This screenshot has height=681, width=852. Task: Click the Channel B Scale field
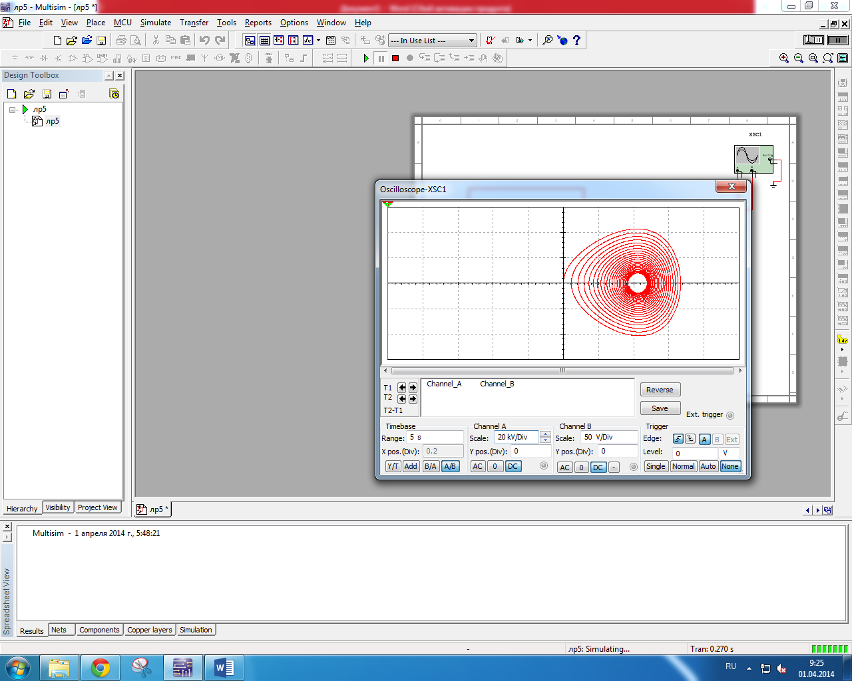click(608, 438)
